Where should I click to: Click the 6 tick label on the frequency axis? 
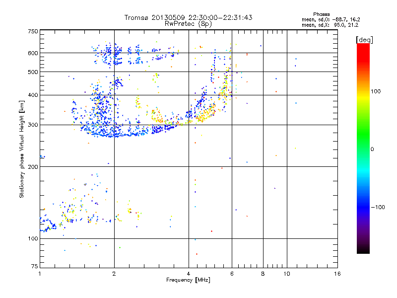[x=232, y=274]
